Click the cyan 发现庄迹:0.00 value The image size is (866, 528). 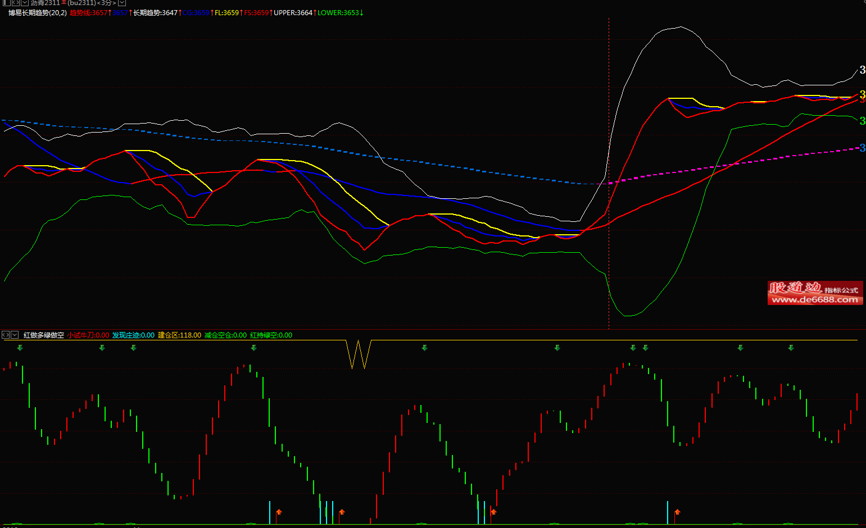tap(133, 335)
